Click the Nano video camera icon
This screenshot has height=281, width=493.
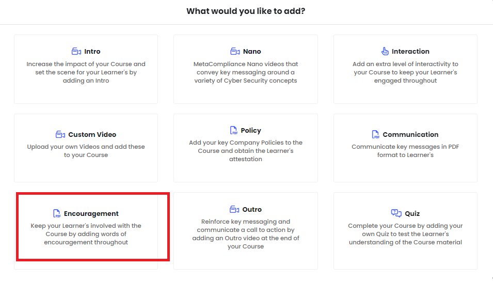tap(235, 51)
